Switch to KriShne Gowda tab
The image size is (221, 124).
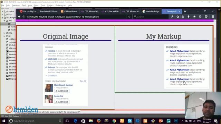pyautogui.click(x=69, y=11)
